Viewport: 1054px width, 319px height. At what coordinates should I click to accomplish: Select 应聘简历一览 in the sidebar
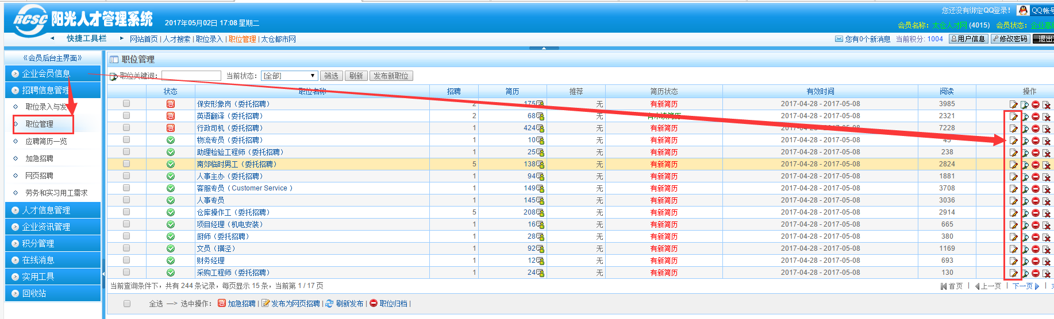click(x=46, y=141)
